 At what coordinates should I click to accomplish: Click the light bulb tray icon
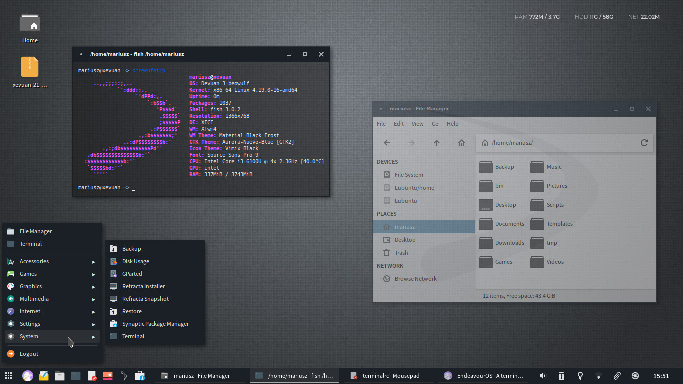click(x=580, y=376)
